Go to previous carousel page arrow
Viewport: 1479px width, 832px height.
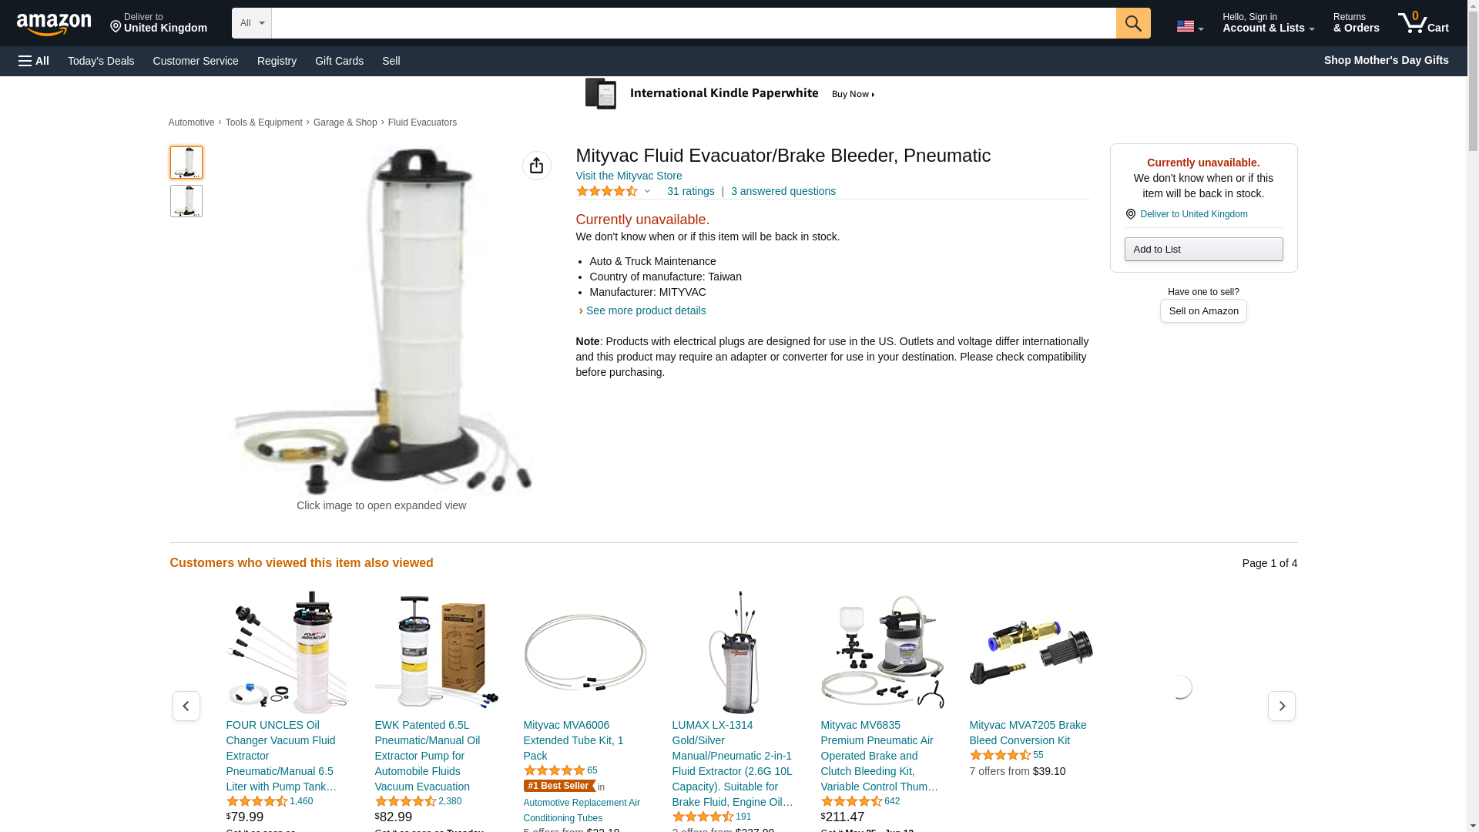click(186, 706)
